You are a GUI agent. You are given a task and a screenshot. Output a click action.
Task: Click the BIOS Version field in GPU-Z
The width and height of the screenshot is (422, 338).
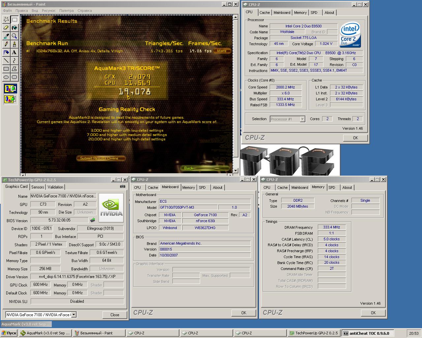pos(59,220)
